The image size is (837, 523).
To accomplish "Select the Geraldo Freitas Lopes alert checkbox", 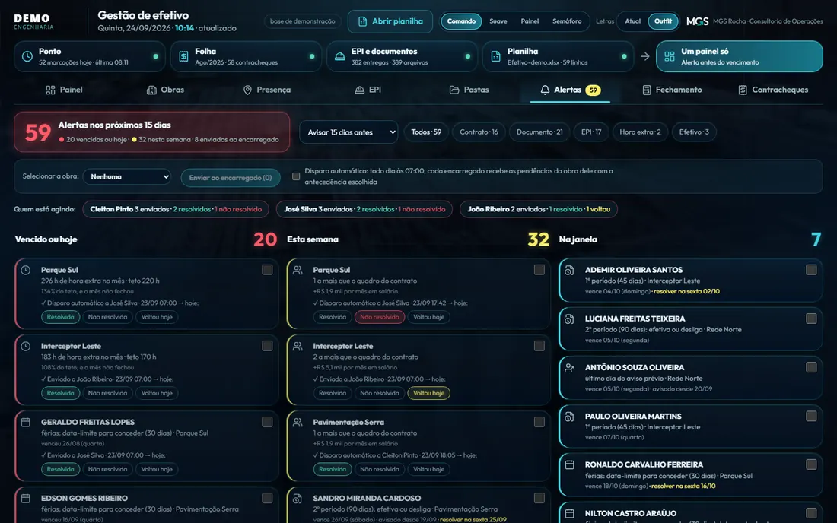I will pyautogui.click(x=267, y=422).
